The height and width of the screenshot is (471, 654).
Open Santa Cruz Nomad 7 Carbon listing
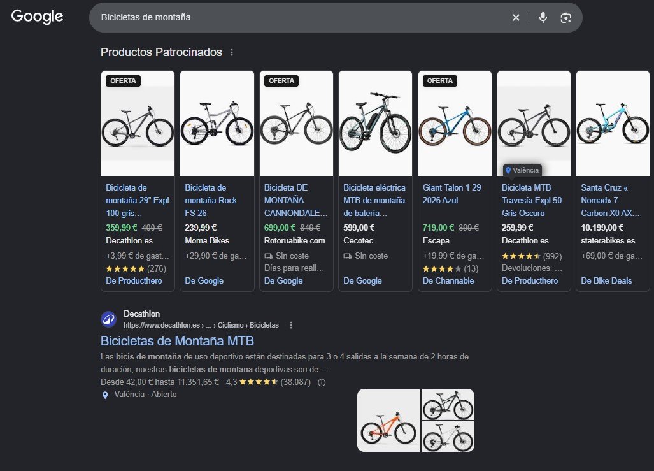tap(610, 200)
